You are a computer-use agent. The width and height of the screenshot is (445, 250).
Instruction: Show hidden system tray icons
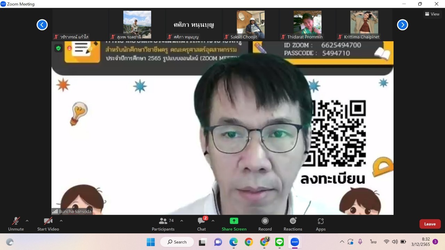click(342, 242)
